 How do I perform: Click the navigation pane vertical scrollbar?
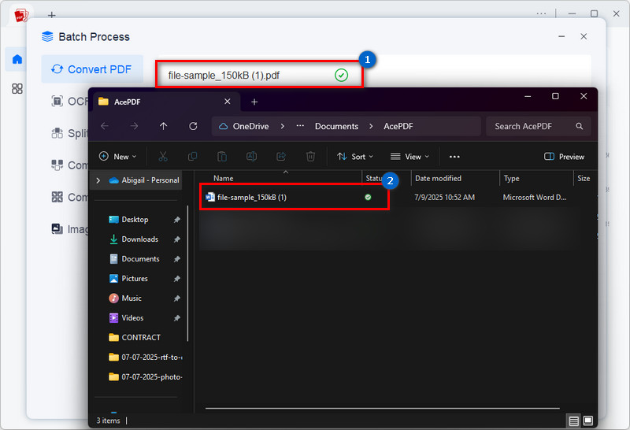pyautogui.click(x=187, y=273)
